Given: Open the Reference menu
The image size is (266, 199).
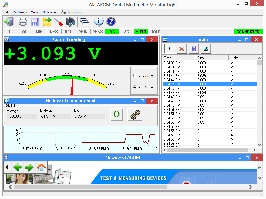Looking at the screenshot, I should 51,12.
